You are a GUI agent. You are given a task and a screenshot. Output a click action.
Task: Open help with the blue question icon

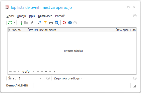pos(70,23)
